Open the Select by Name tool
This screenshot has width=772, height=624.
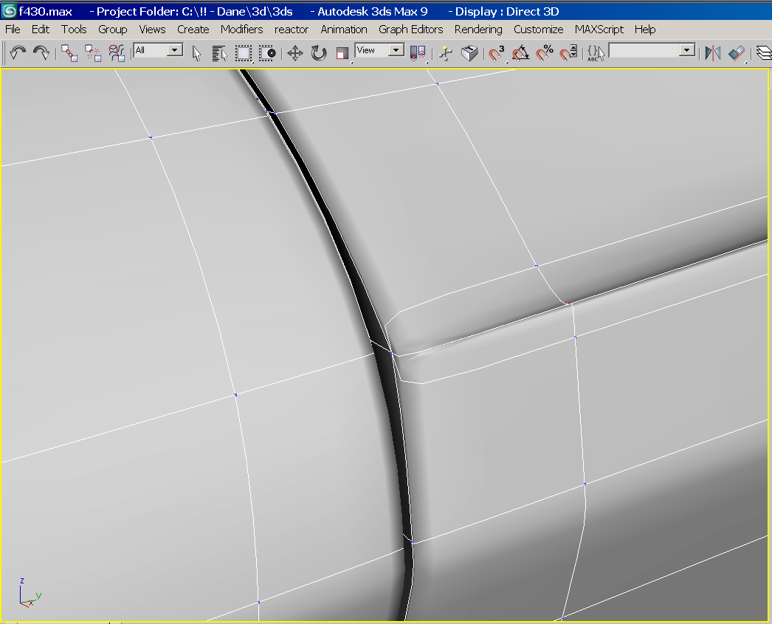pos(219,52)
